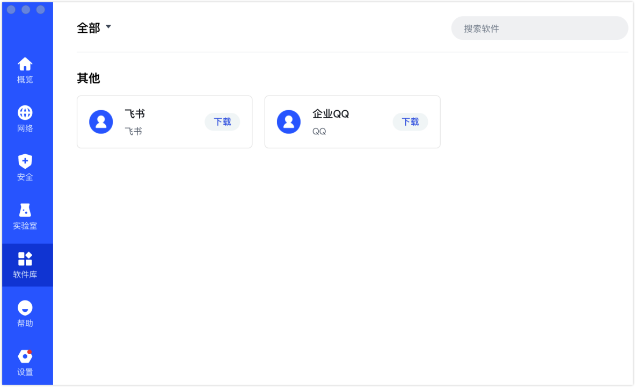Download 飞书 with the 下载 button
Viewport: 635px width, 387px height.
222,122
